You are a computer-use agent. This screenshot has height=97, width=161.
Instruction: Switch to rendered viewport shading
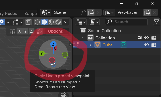[58, 22]
